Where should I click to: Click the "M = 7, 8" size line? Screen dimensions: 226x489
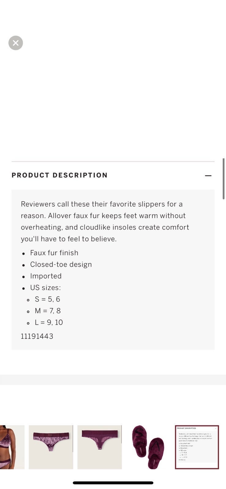48,311
